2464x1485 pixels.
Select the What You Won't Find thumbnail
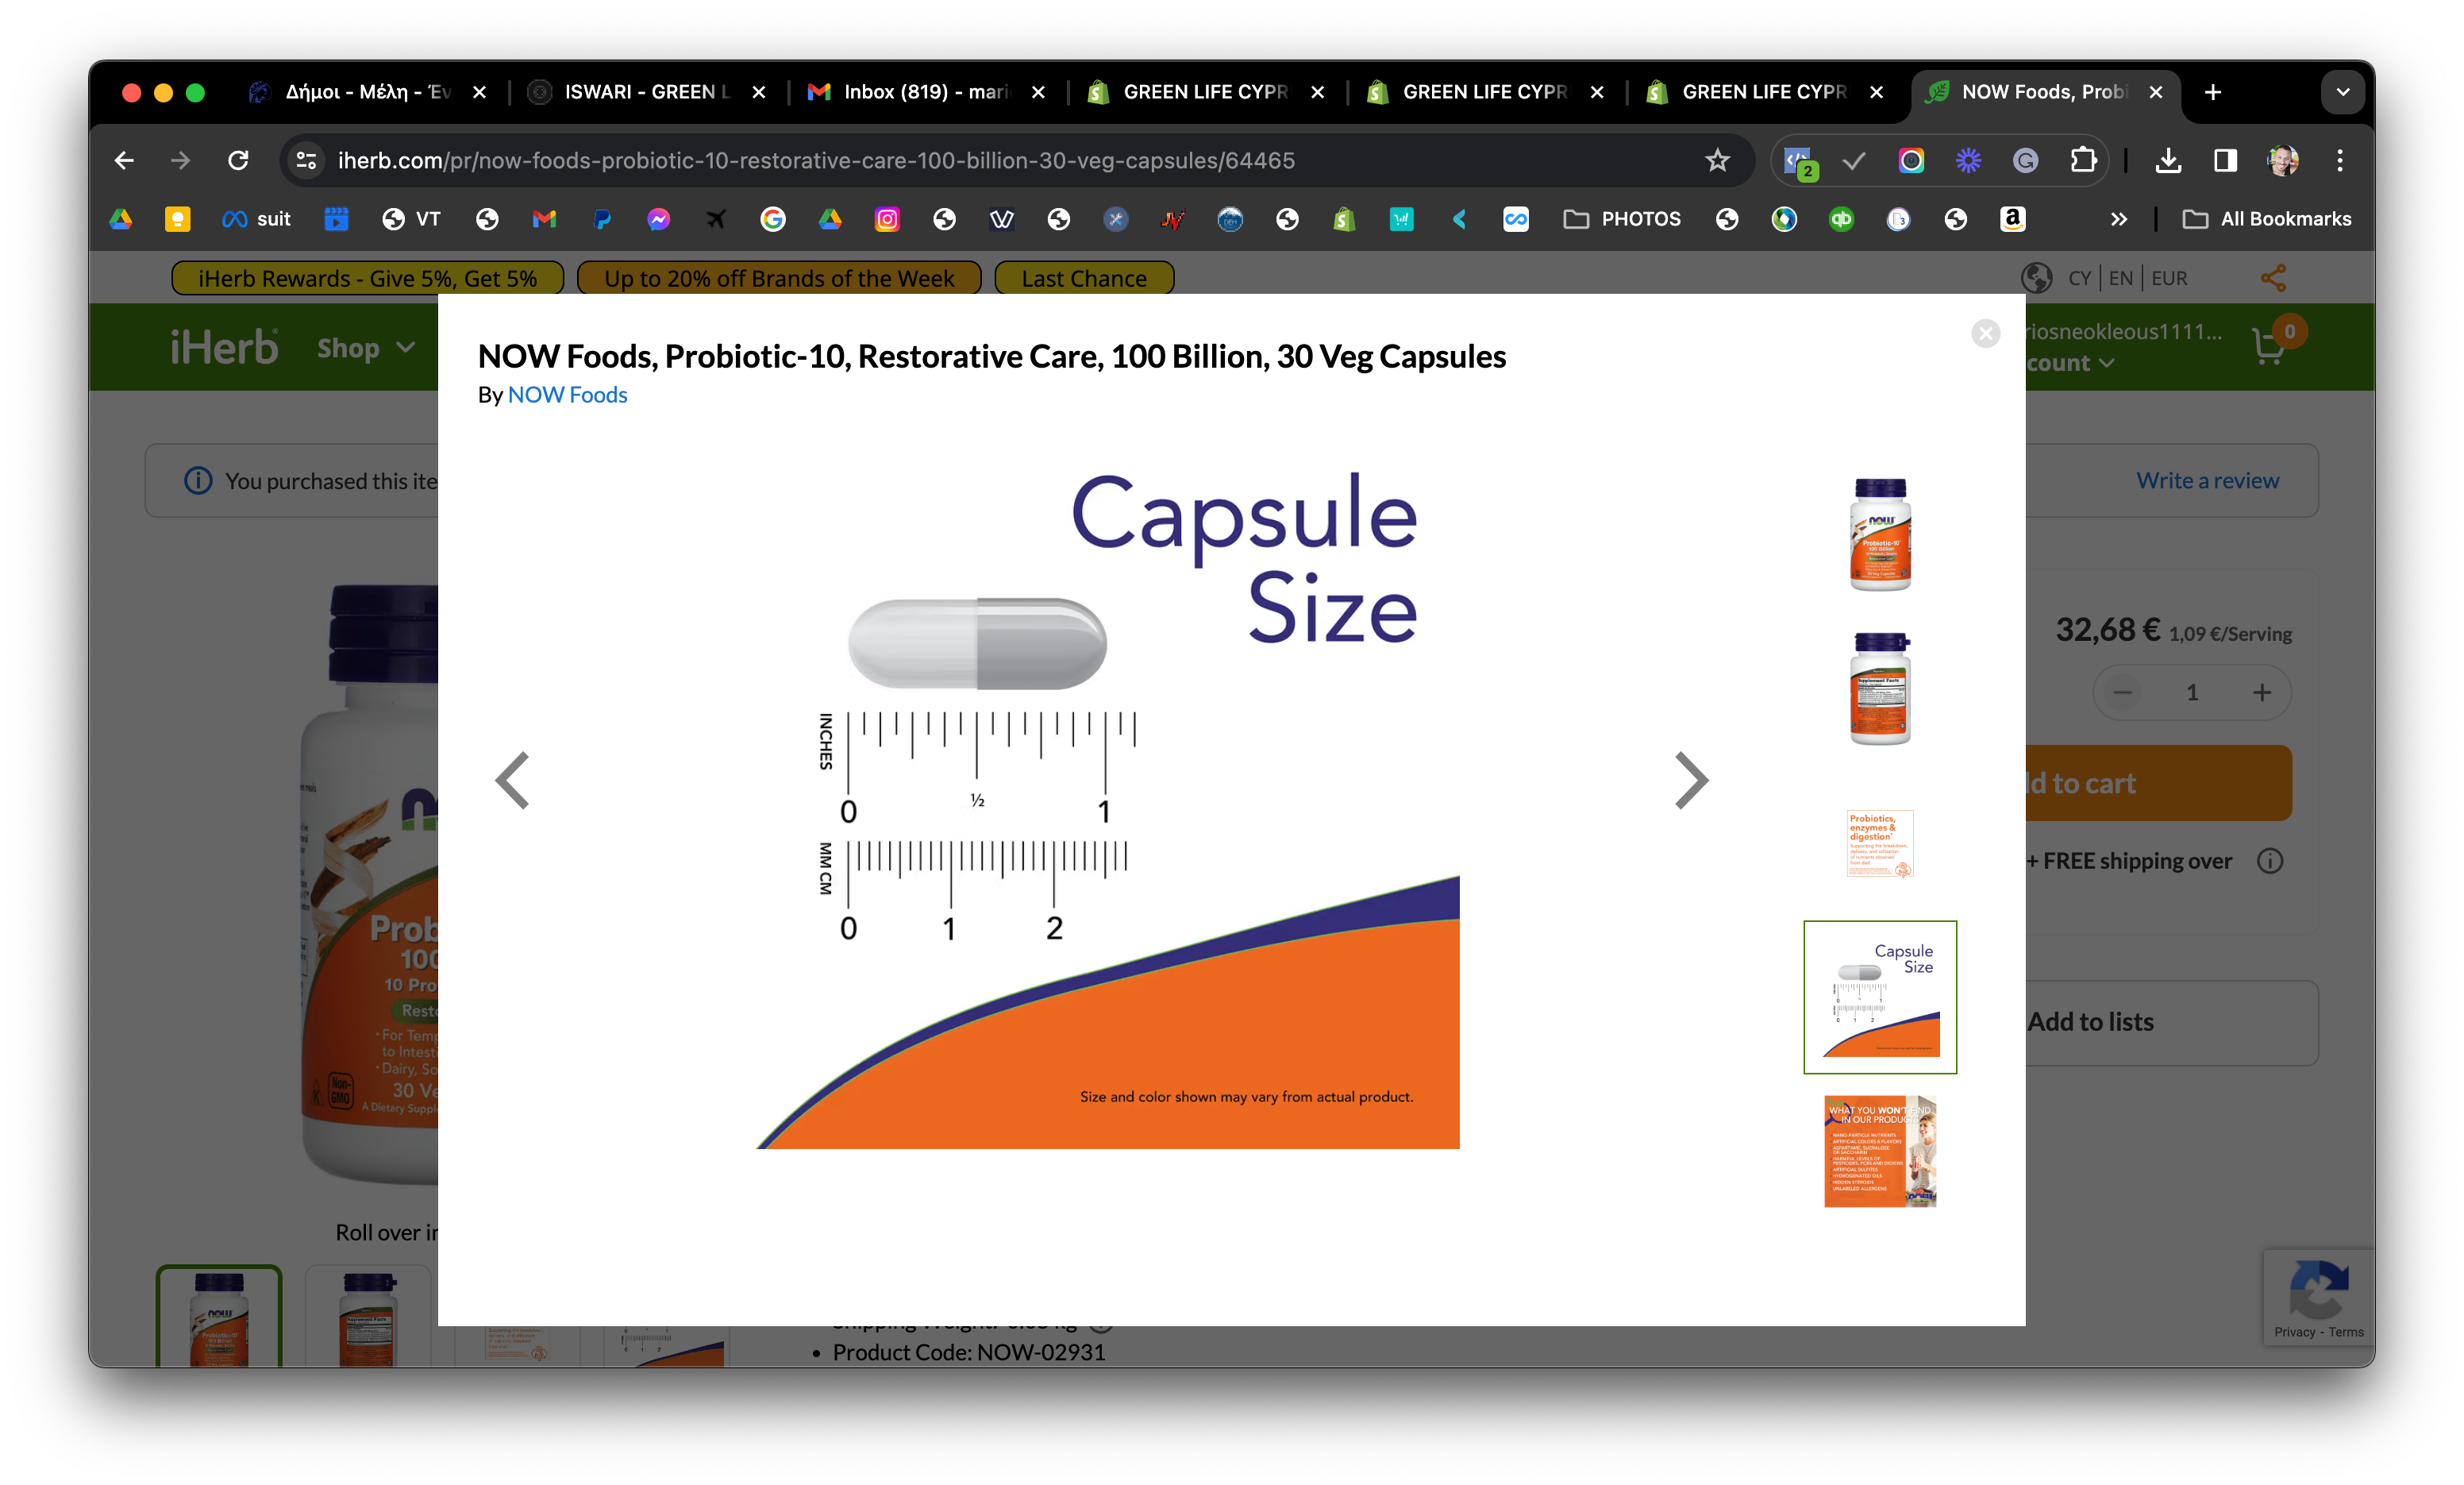coord(1880,1151)
